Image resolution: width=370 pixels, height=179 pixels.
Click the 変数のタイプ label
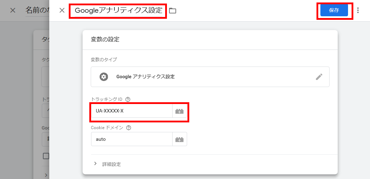tap(103, 59)
